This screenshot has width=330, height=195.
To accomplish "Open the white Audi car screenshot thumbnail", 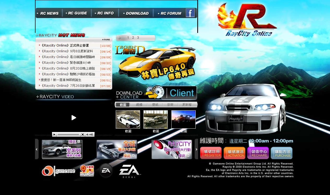I will [x=128, y=119].
